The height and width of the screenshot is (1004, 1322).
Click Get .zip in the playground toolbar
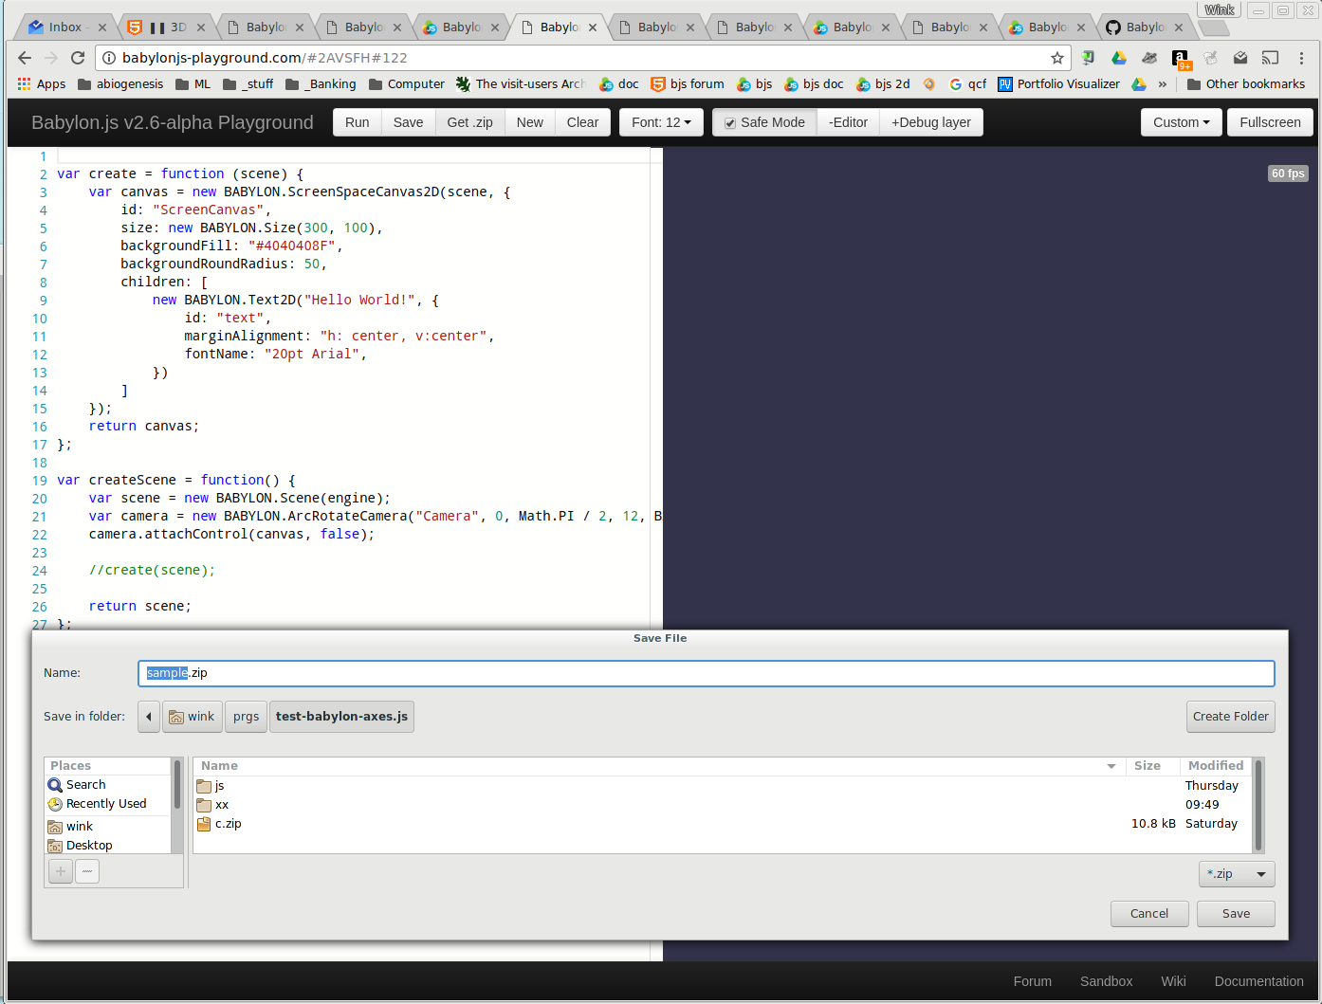coord(470,122)
